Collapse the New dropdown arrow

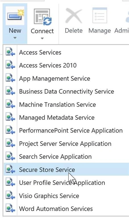(x=15, y=38)
